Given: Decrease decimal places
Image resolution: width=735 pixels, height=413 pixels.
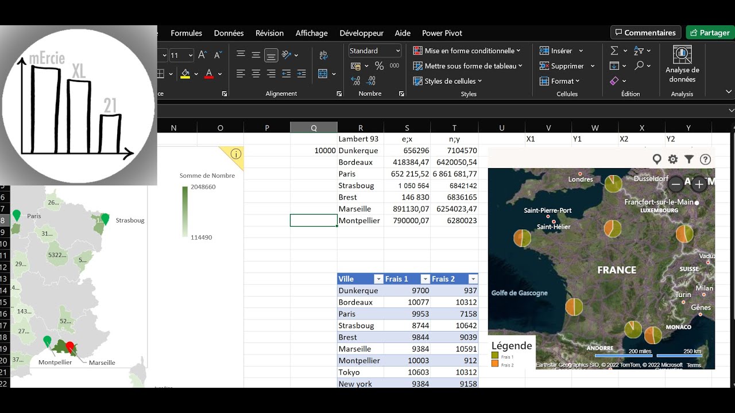Looking at the screenshot, I should coord(372,81).
